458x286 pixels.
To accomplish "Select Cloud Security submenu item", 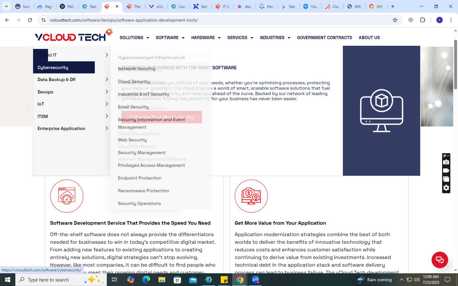I will 134,81.
